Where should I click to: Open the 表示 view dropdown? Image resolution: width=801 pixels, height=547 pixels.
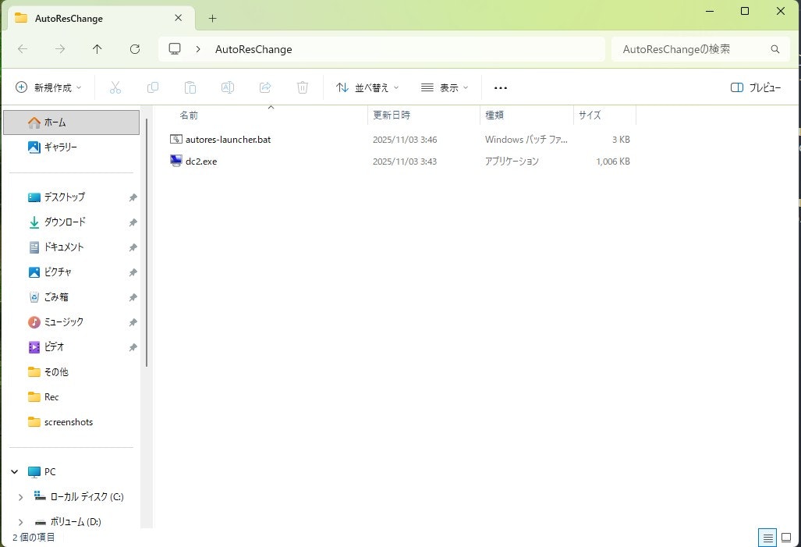(445, 87)
